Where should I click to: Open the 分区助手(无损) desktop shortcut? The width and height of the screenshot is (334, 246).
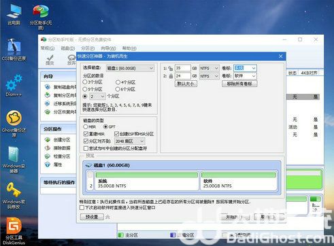(x=41, y=17)
